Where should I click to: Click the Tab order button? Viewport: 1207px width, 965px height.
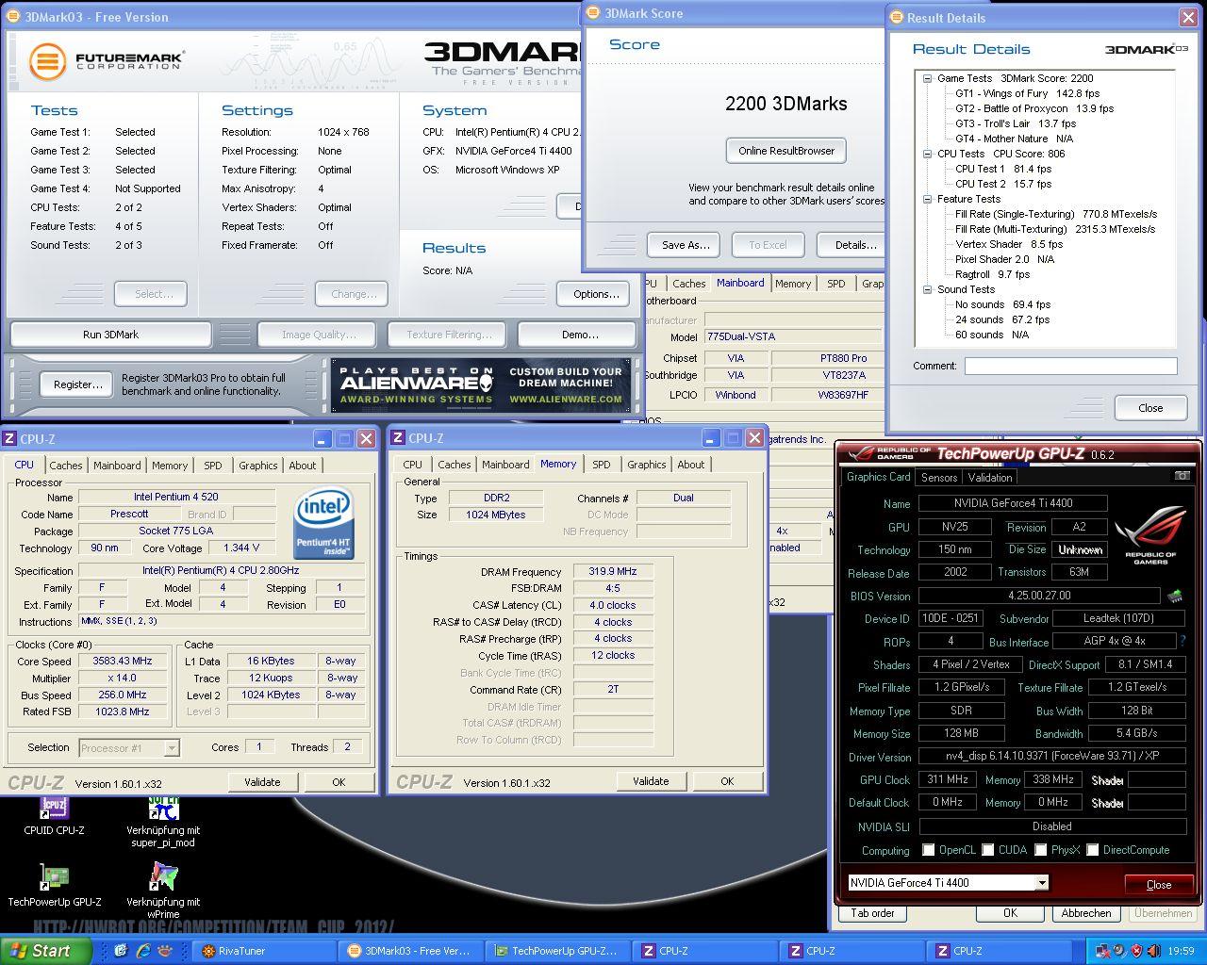(873, 913)
